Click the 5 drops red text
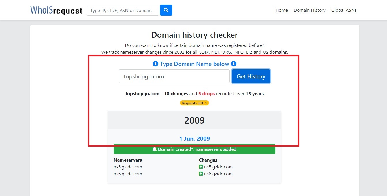This screenshot has width=387, height=196. (206, 93)
